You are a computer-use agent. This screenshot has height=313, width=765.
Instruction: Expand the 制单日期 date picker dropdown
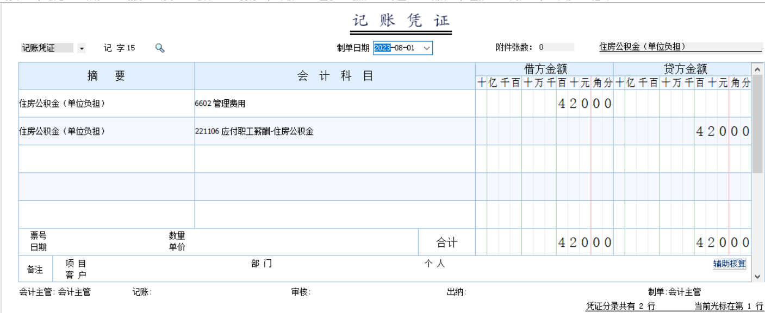click(427, 48)
